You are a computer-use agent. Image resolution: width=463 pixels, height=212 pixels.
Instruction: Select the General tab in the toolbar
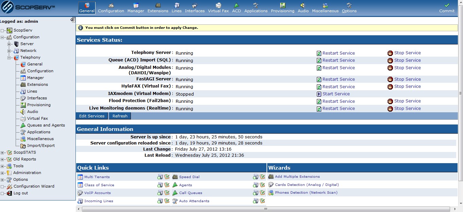[x=87, y=8]
